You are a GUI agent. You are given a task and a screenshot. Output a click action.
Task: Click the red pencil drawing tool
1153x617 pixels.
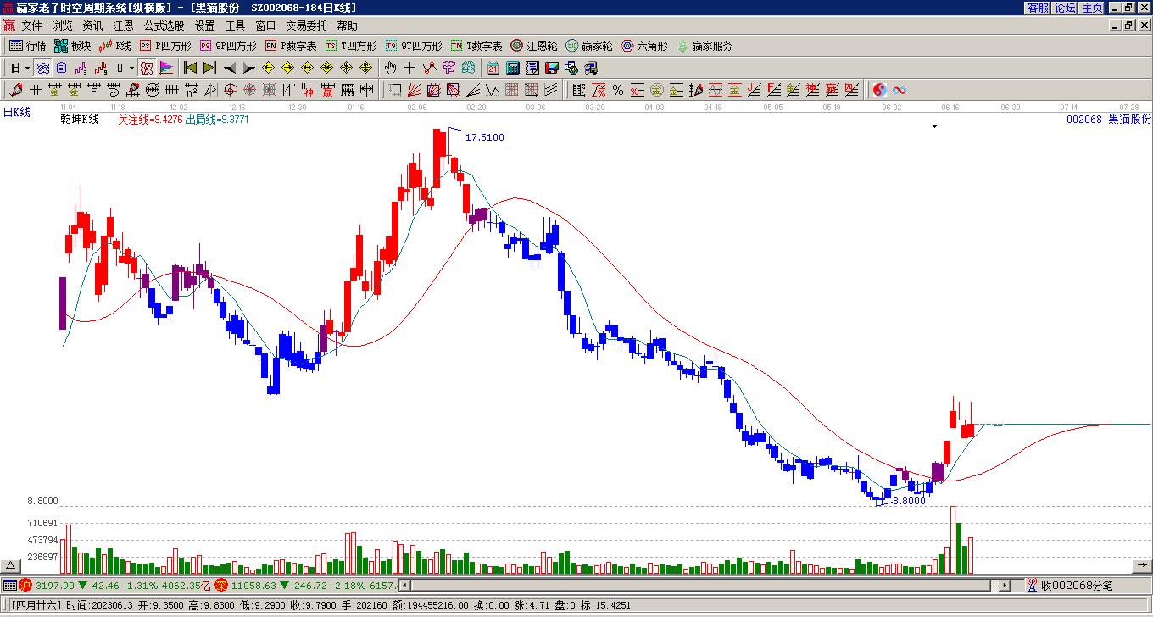point(16,90)
